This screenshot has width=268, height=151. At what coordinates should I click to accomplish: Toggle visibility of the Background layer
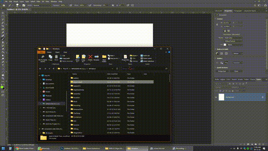tap(216, 97)
